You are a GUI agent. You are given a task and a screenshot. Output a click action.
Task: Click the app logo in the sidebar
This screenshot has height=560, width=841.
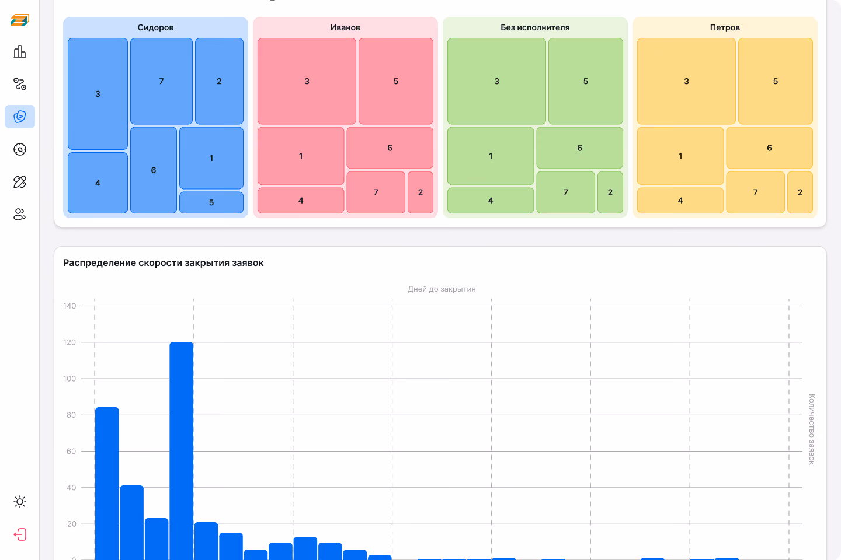point(20,20)
